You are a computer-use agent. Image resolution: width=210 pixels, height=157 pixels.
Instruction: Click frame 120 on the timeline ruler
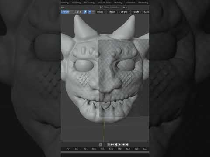[111, 149]
